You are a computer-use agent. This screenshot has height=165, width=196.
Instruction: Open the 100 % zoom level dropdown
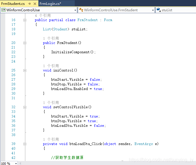pos(16,164)
